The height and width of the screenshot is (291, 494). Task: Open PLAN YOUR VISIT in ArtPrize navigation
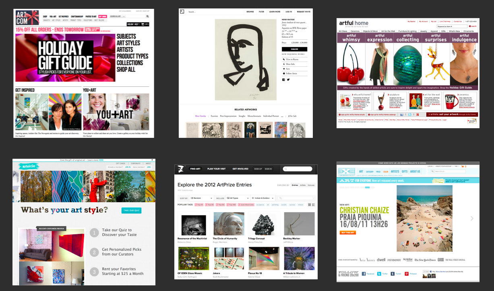215,169
